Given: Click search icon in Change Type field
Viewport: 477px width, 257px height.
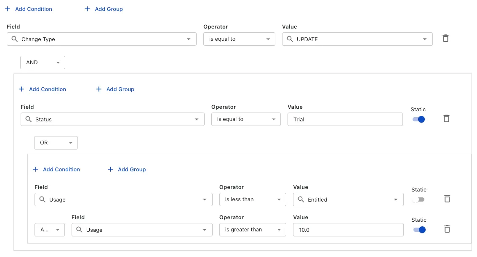Looking at the screenshot, I should coord(15,39).
